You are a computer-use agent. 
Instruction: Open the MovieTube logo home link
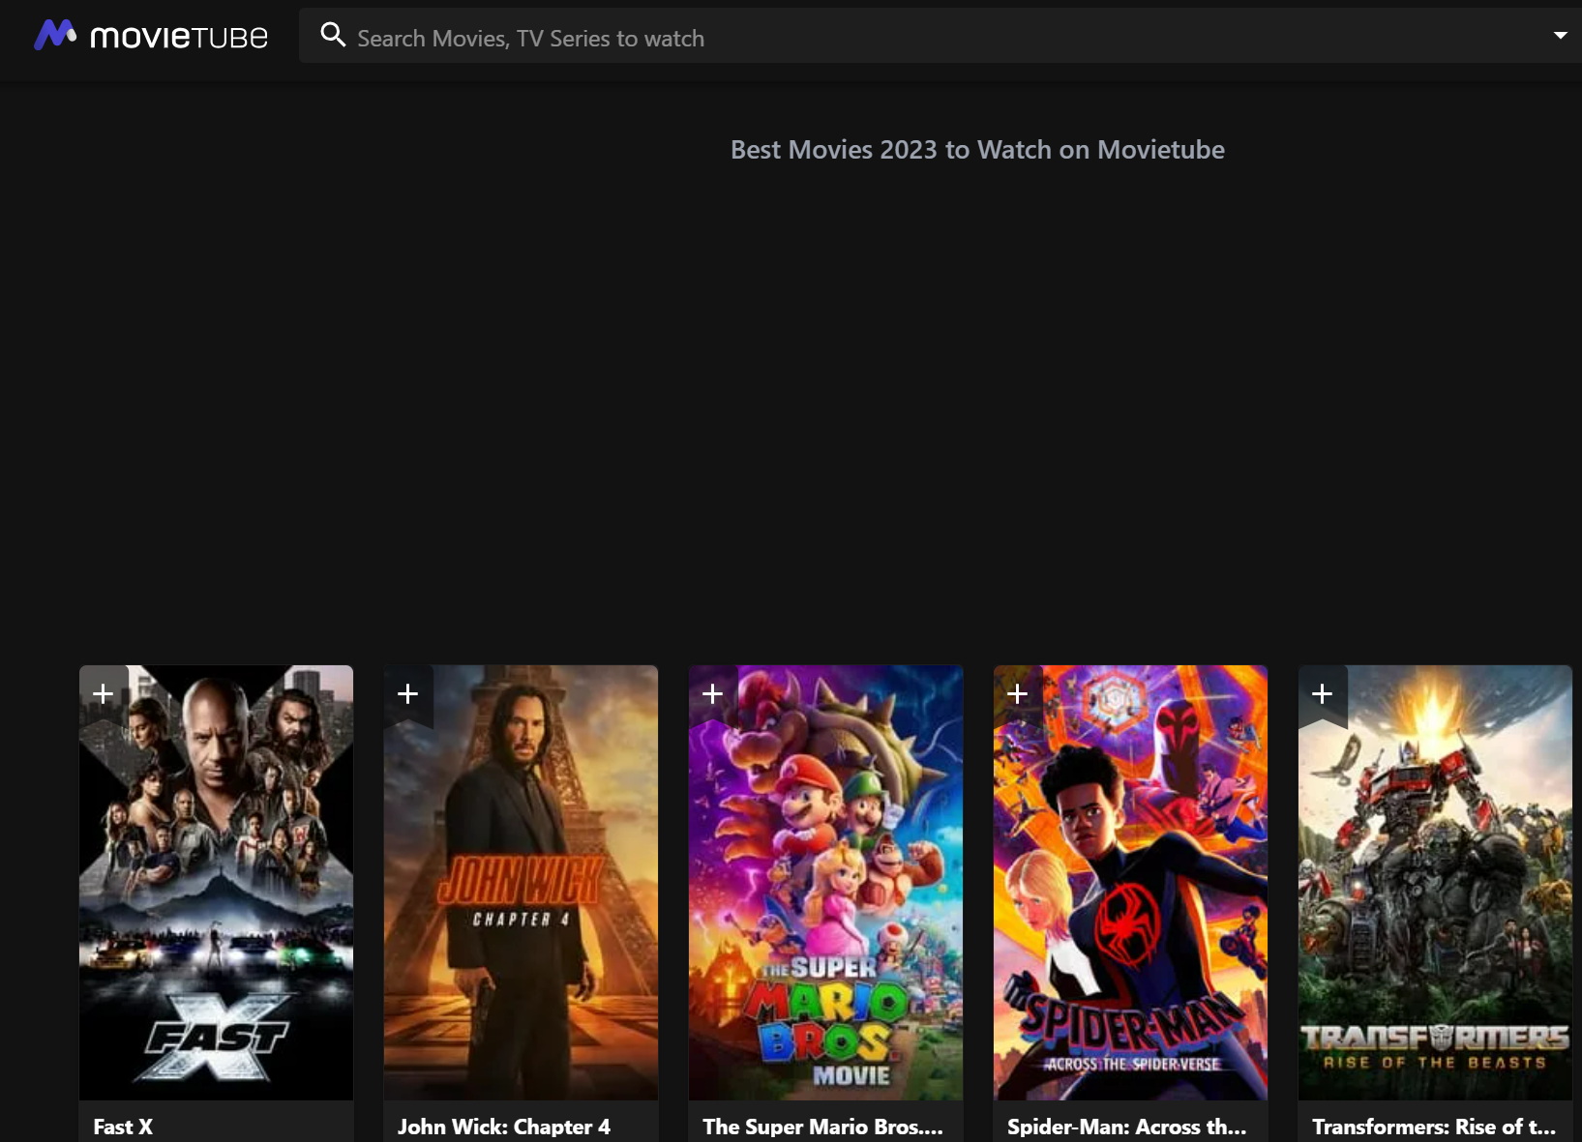point(151,36)
